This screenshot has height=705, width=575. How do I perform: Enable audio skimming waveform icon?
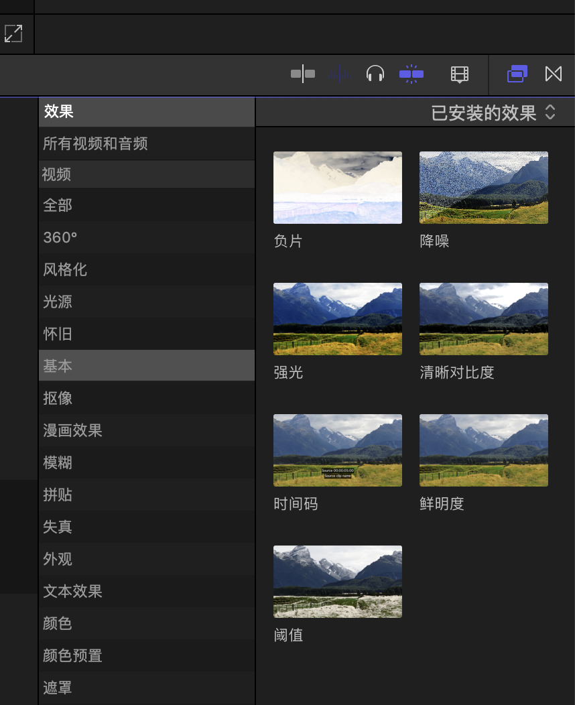coord(340,74)
